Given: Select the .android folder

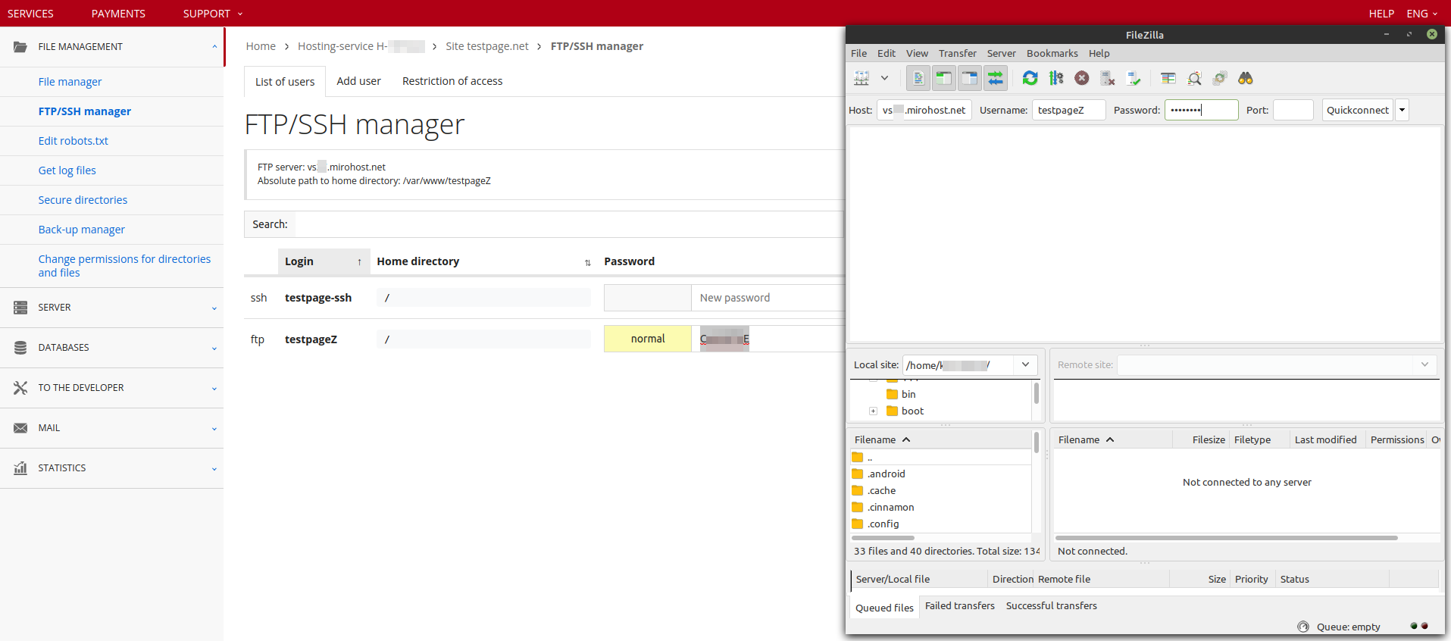Looking at the screenshot, I should tap(886, 474).
